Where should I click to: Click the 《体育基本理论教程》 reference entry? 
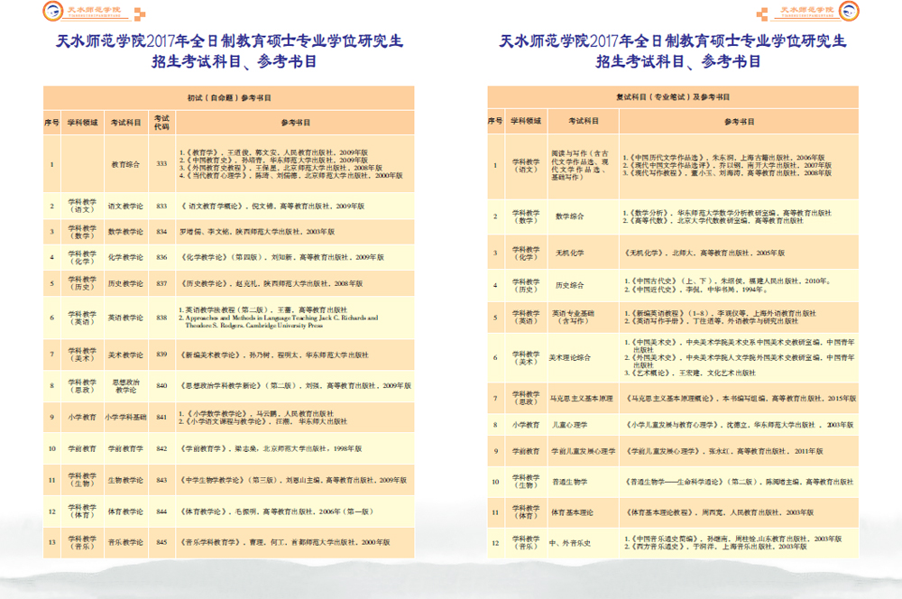(x=719, y=512)
